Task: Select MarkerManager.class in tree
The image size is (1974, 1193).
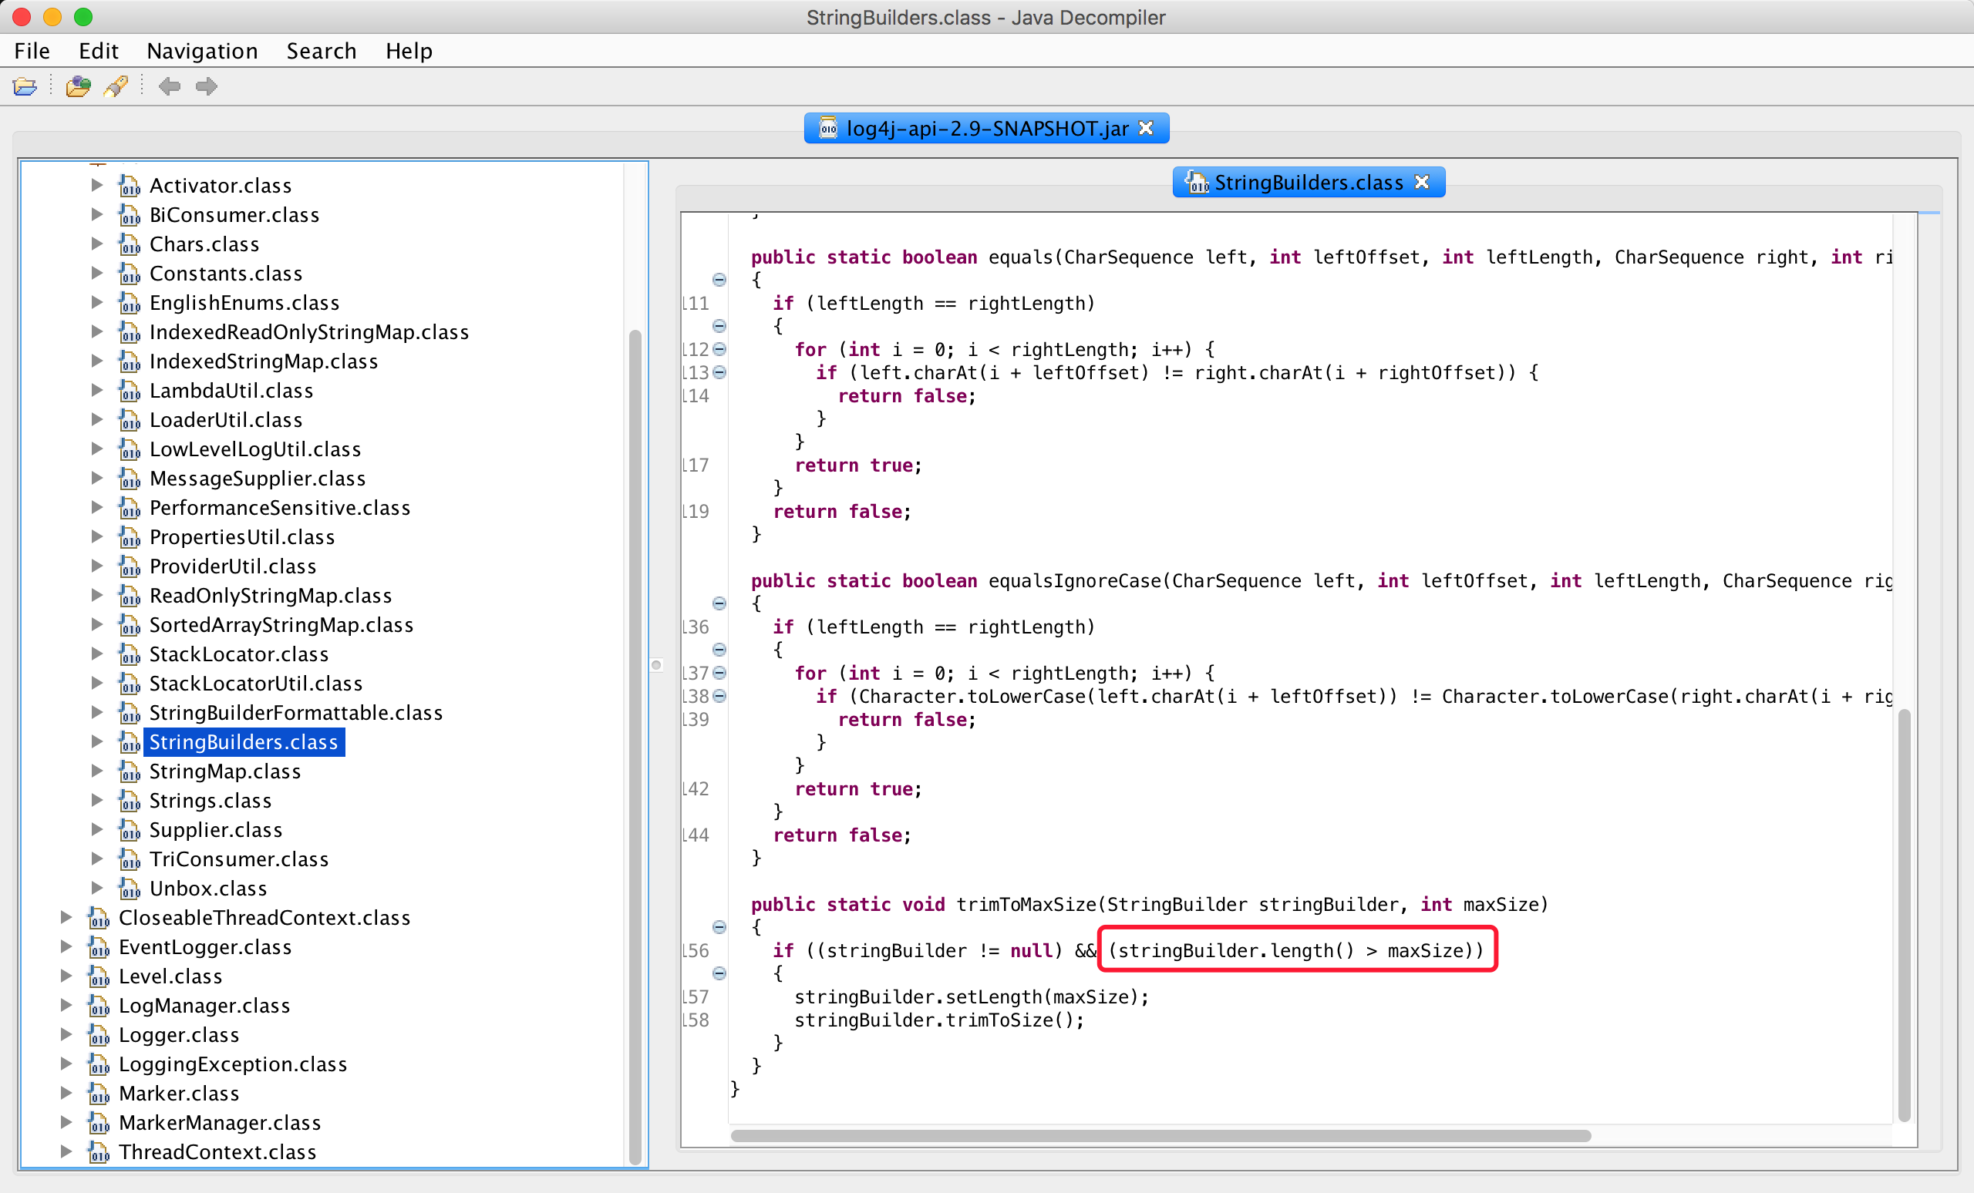Action: click(x=220, y=1124)
